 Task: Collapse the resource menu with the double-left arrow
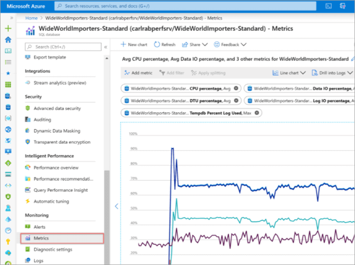tap(105, 47)
